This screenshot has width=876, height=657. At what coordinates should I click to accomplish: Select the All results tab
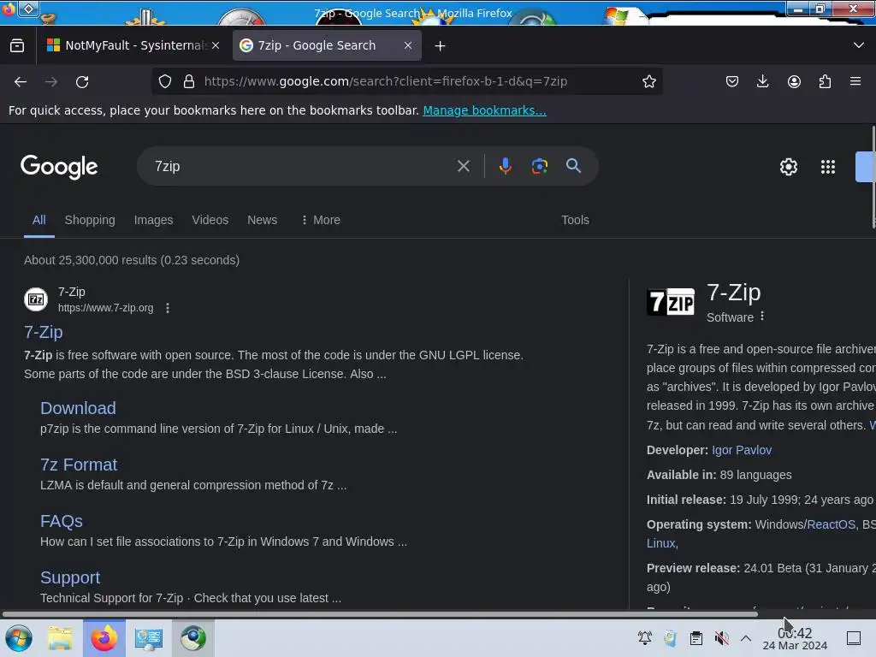[x=39, y=220]
